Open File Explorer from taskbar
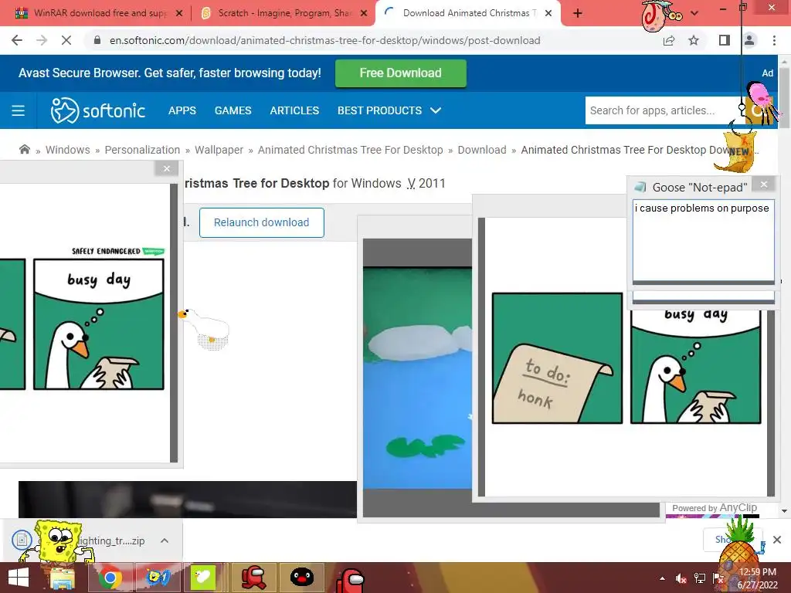Image resolution: width=791 pixels, height=593 pixels. click(x=62, y=578)
